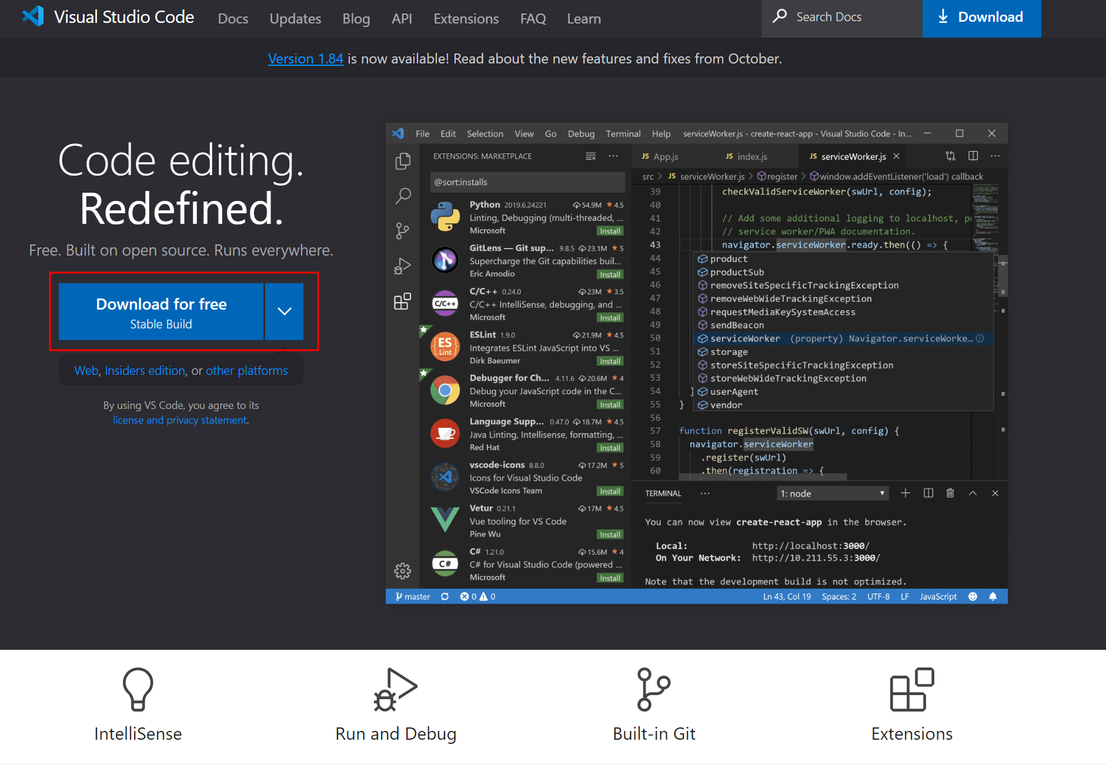Screen dimensions: 1106x765
Task: Expand the download options chevron dropdown
Action: coord(285,311)
